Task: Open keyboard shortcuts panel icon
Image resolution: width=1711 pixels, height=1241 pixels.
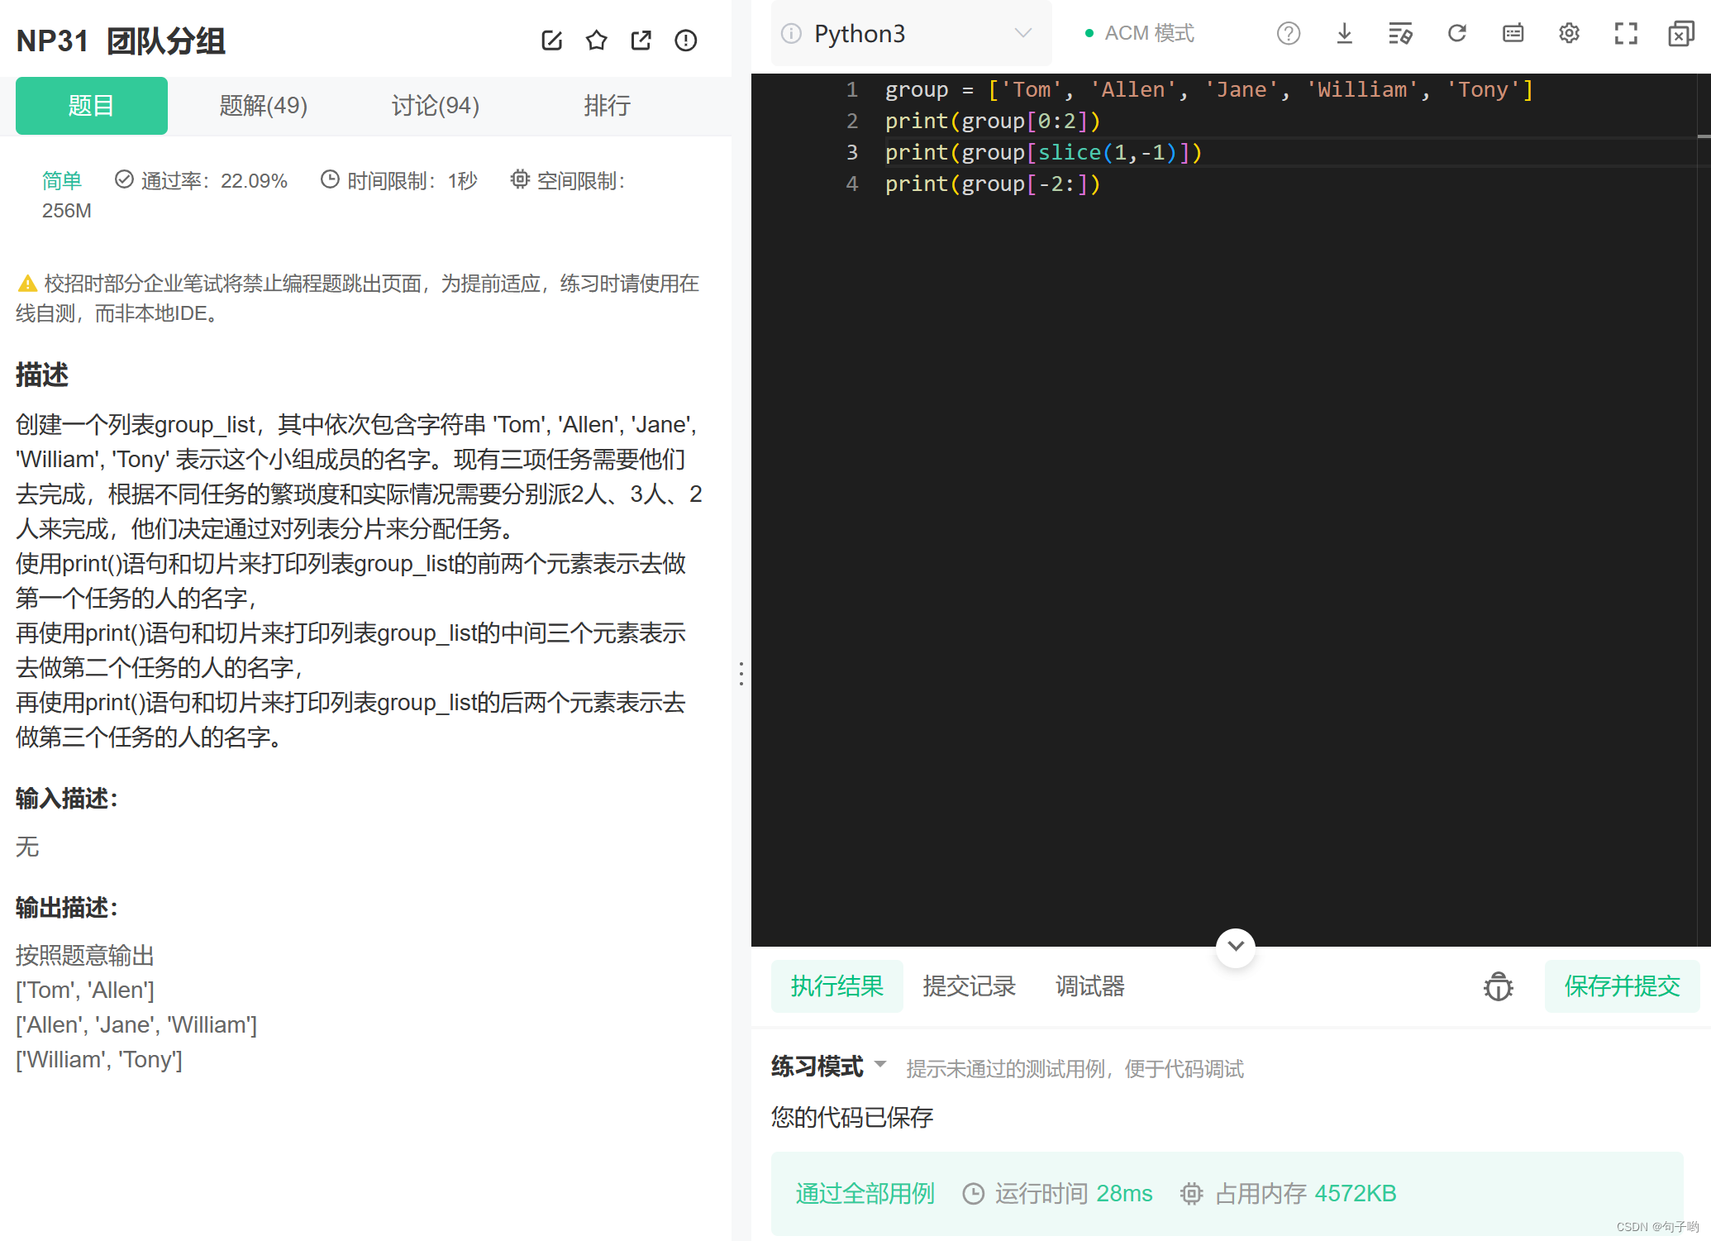Action: pyautogui.click(x=1513, y=33)
